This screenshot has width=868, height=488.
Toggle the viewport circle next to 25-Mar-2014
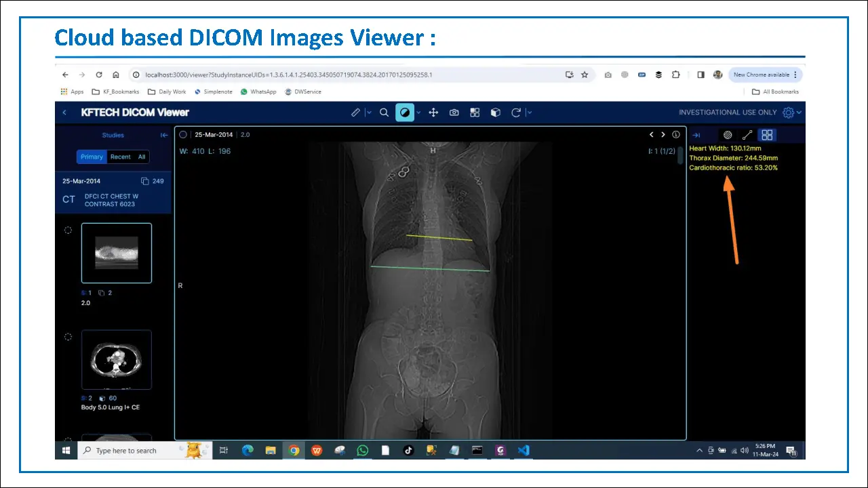click(183, 134)
